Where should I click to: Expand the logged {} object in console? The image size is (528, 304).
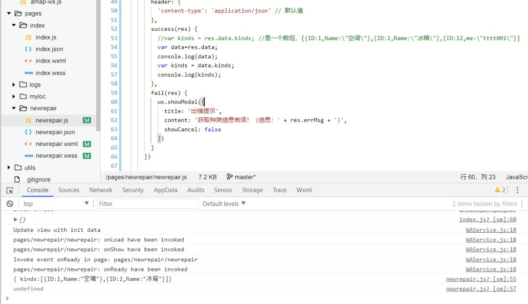pyautogui.click(x=15, y=220)
